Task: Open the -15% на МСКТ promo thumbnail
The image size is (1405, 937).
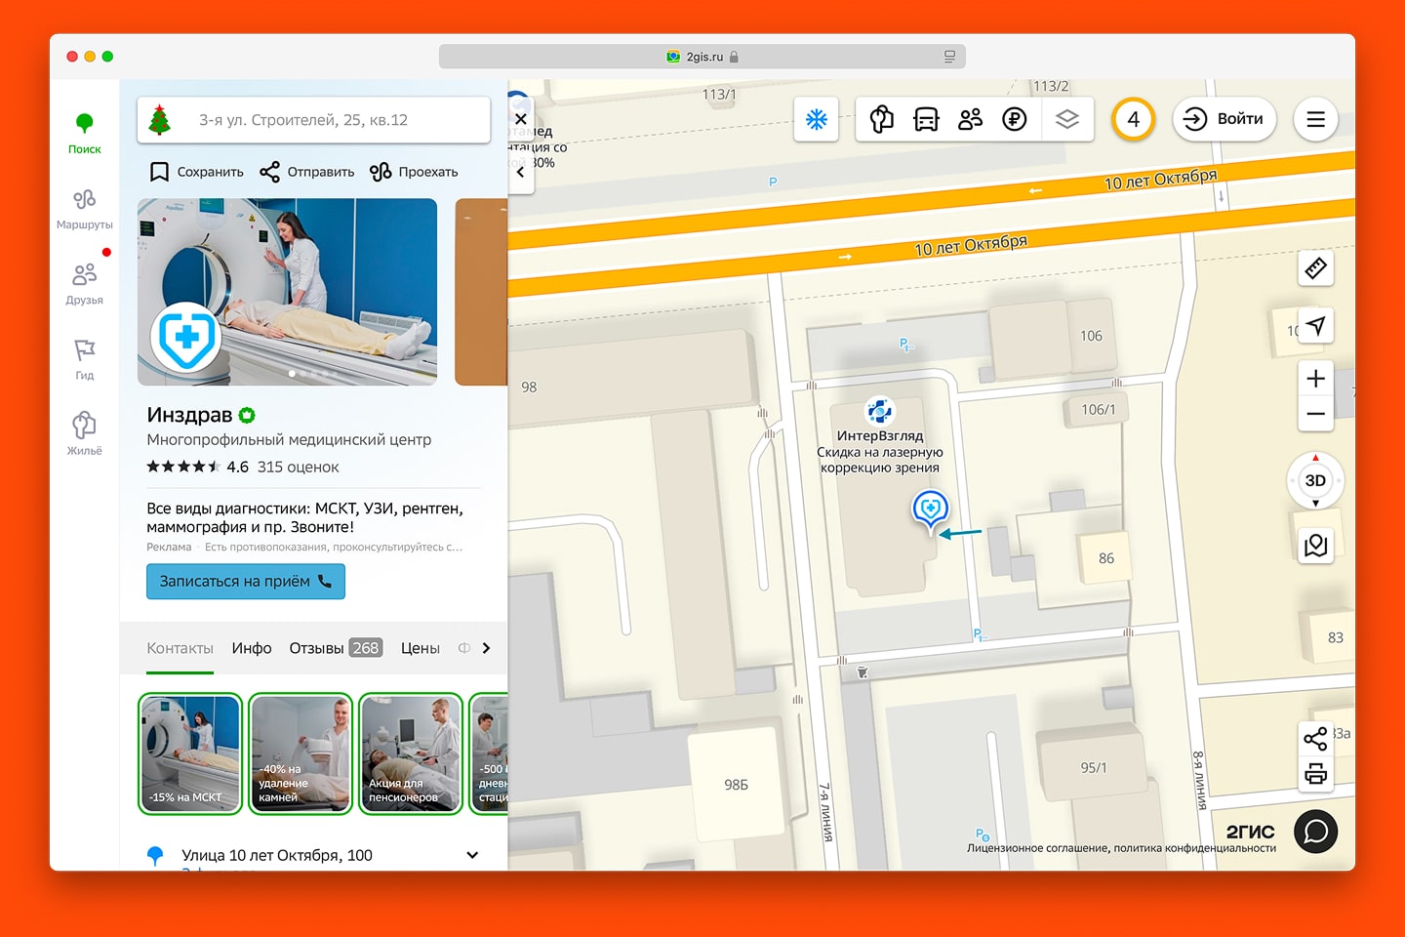Action: coord(190,754)
